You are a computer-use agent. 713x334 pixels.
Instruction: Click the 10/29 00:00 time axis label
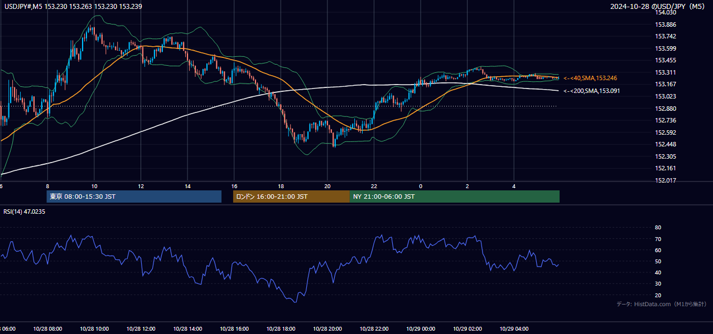point(421,329)
